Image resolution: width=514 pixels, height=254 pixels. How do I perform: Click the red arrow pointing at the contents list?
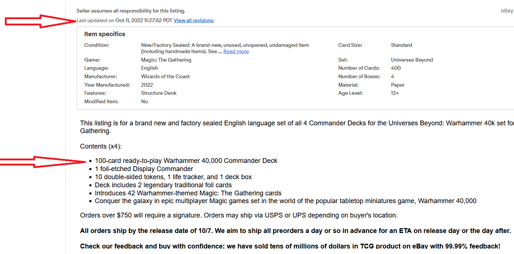tap(42, 161)
